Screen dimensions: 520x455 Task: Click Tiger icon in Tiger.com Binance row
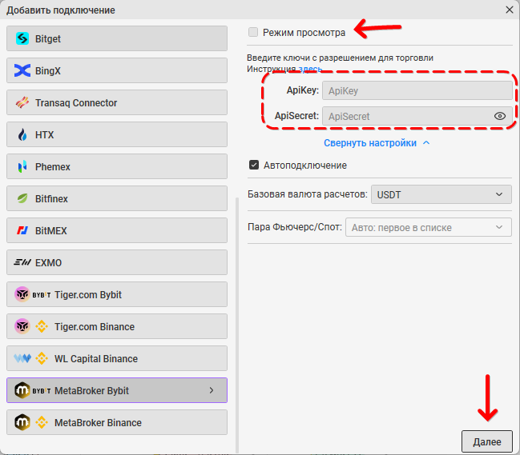[x=22, y=326]
